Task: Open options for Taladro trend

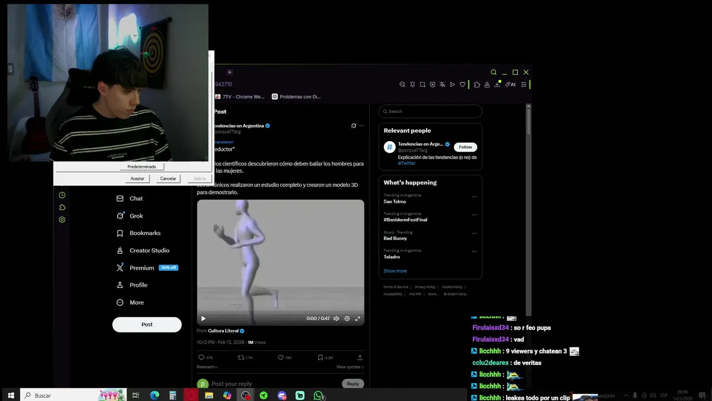Action: tap(474, 252)
